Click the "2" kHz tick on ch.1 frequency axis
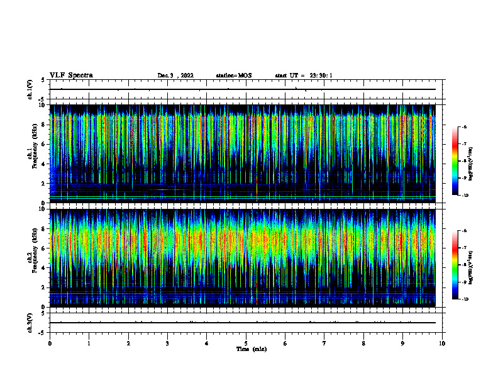The height and width of the screenshot is (385, 498). pos(43,184)
